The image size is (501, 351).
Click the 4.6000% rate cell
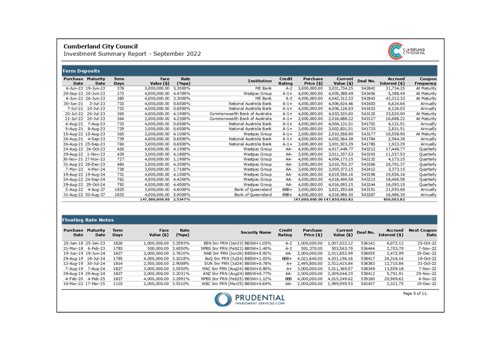[x=182, y=189]
